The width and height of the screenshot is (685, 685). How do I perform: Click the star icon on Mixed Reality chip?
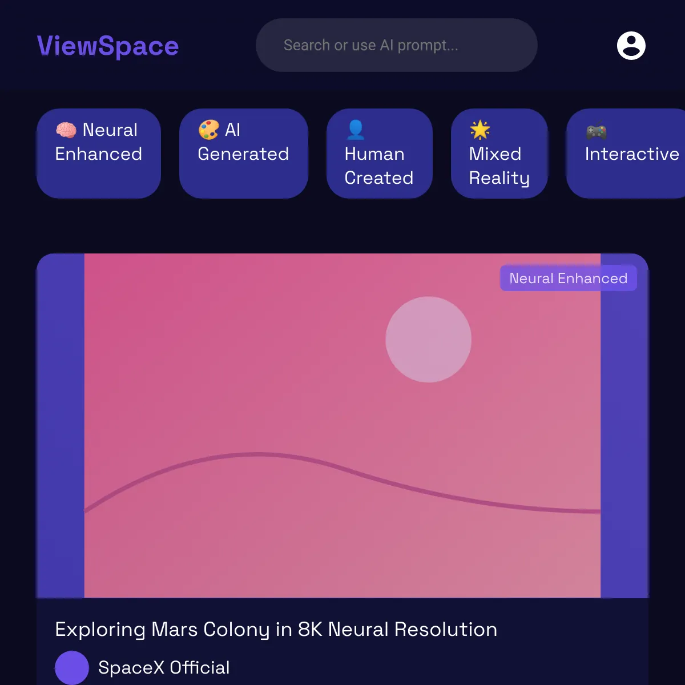pos(479,130)
